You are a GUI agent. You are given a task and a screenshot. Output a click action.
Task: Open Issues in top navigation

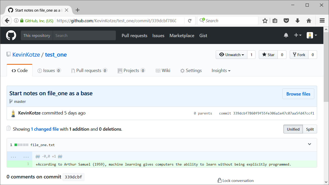[158, 36]
